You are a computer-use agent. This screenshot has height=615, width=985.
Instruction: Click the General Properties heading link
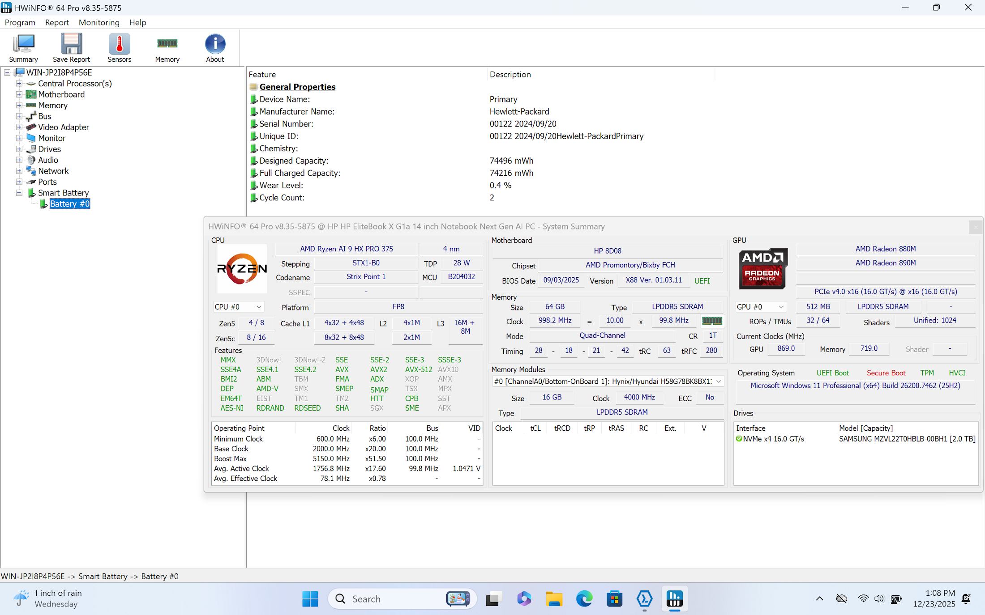[x=297, y=87]
